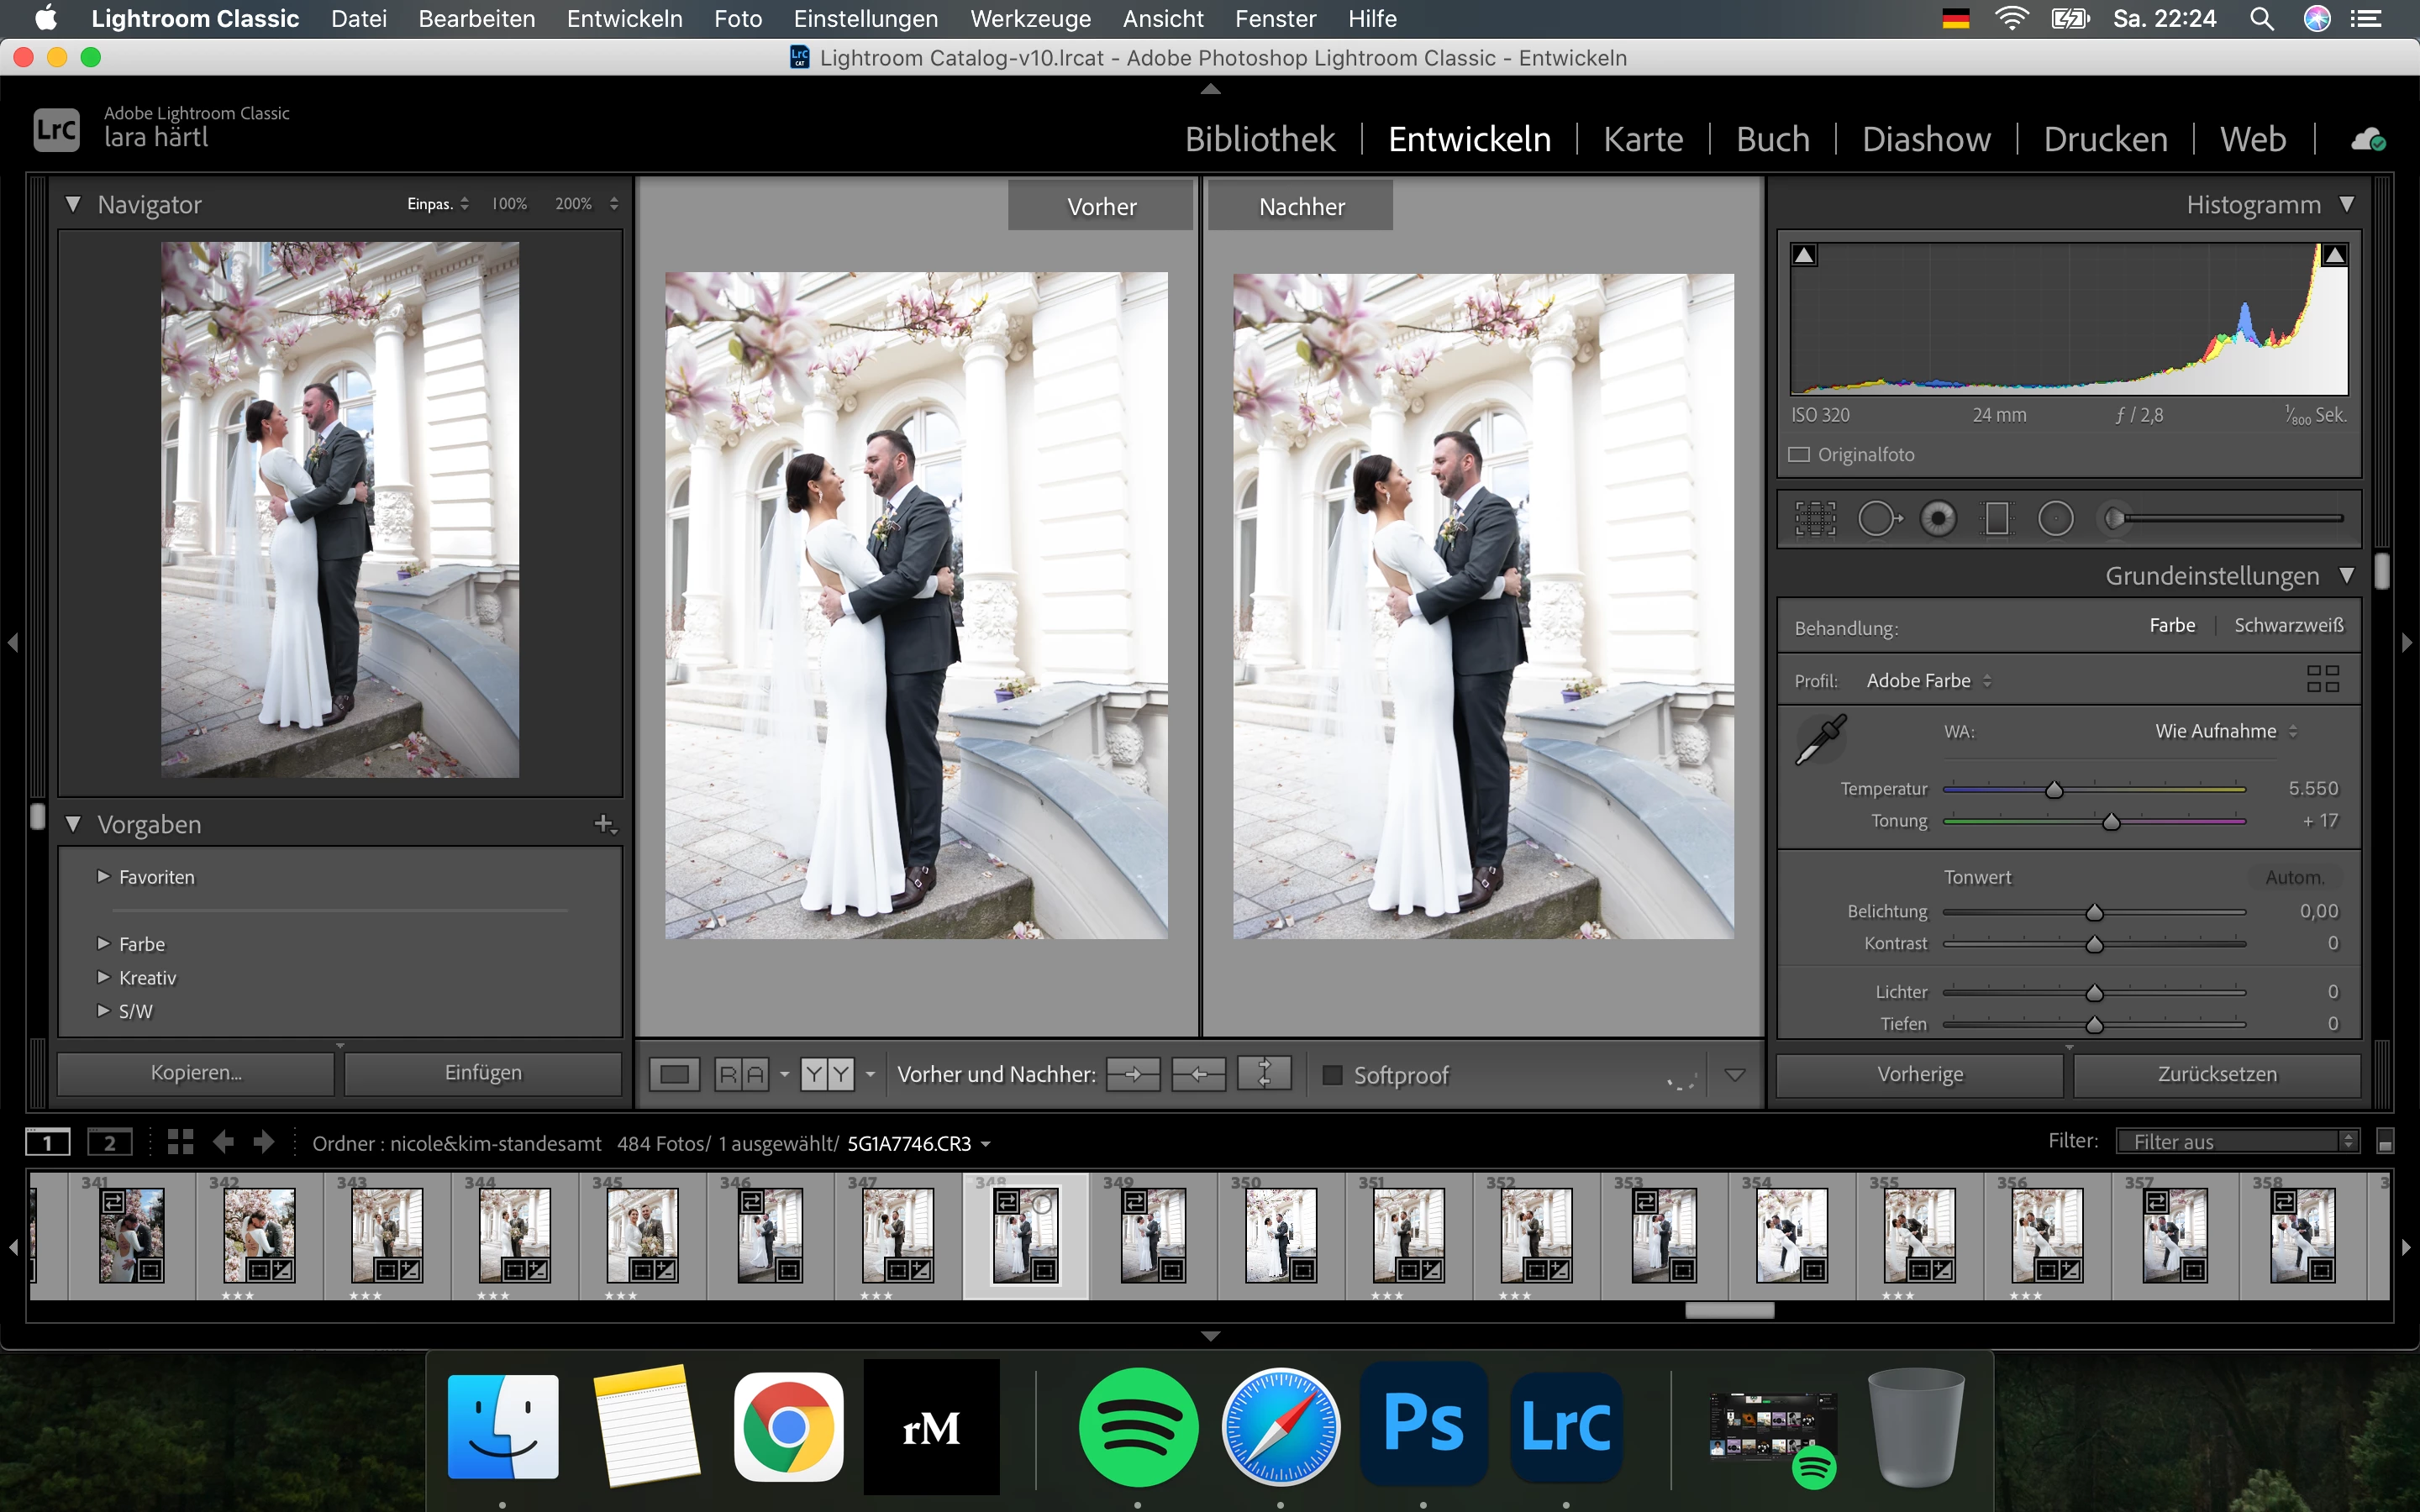Screen dimensions: 2420x1512
Task: Expand the Favoriten preset folder
Action: coord(103,876)
